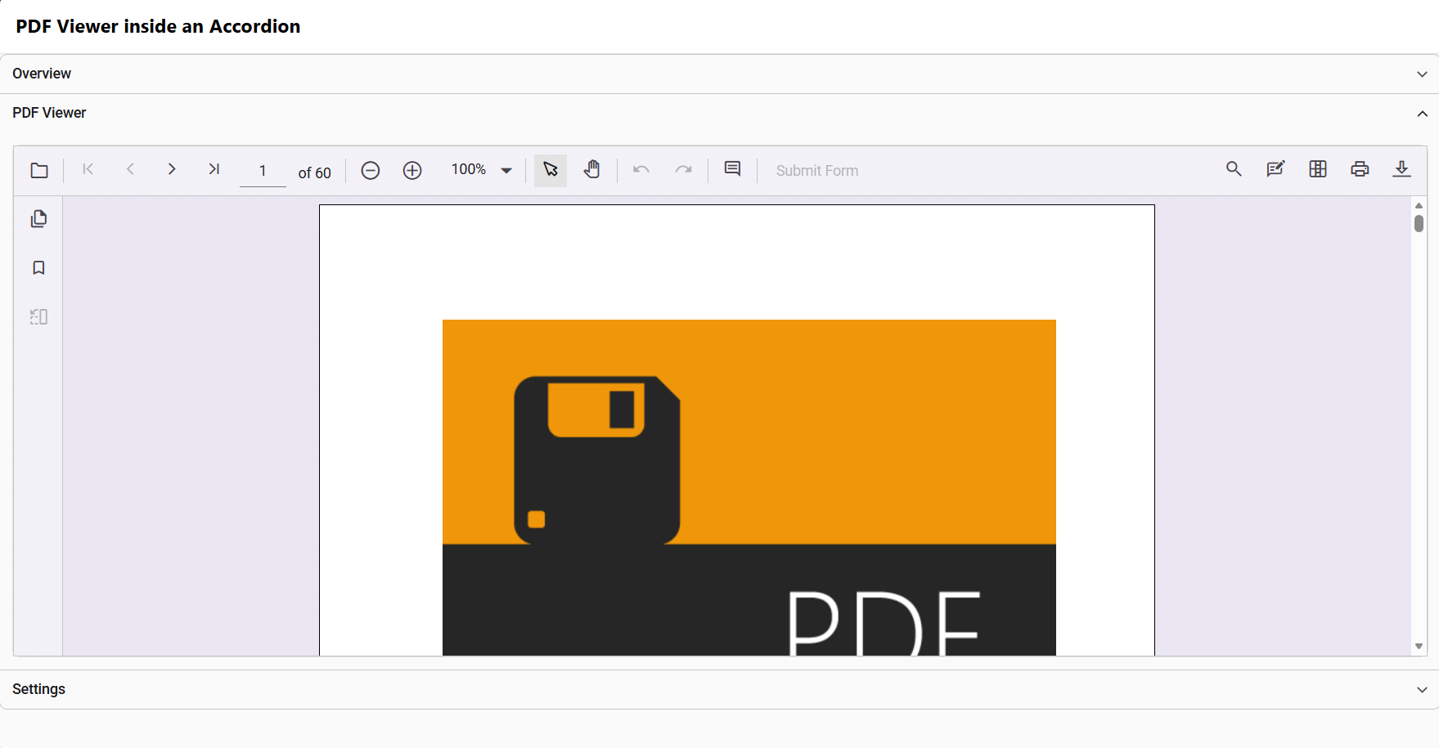Open the bookmarks panel
The image size is (1439, 748).
(x=38, y=268)
